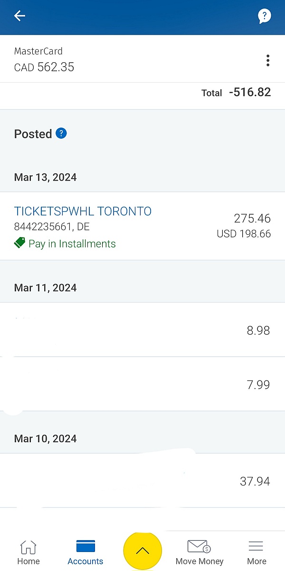This screenshot has width=285, height=571.
Task: Open the MasterCard three-dot options menu
Action: [268, 60]
